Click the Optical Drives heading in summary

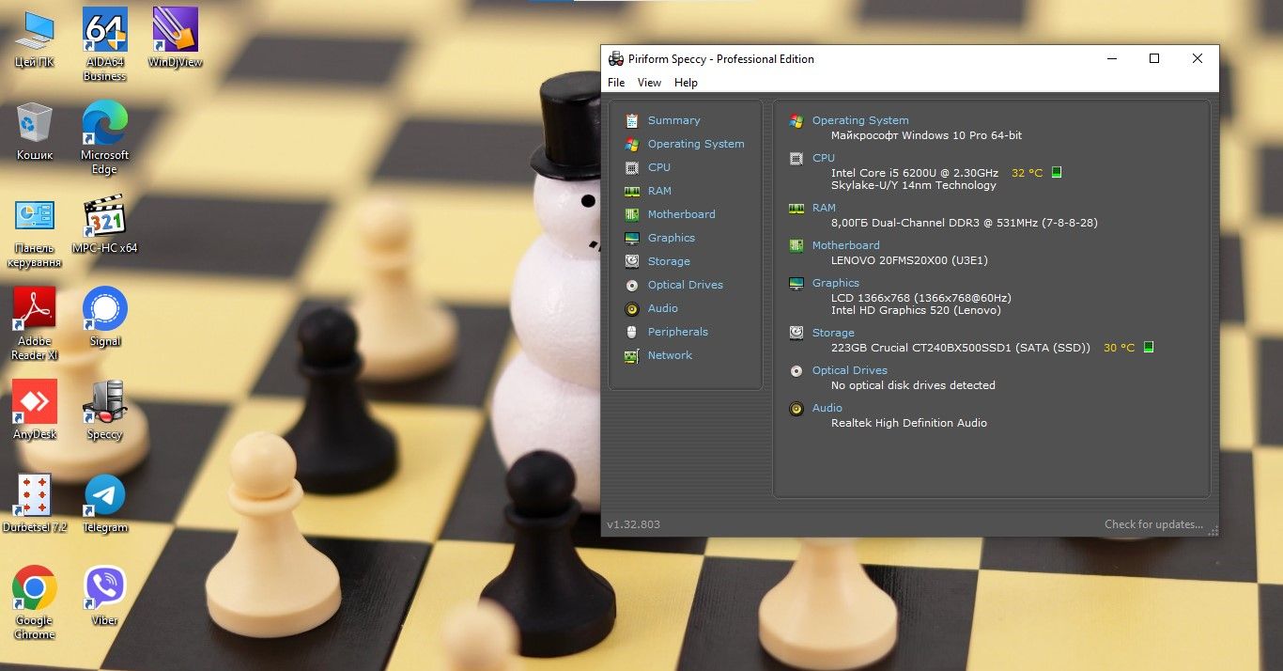click(x=849, y=370)
